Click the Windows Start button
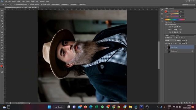Screen dimensions: 196x110 49,107
